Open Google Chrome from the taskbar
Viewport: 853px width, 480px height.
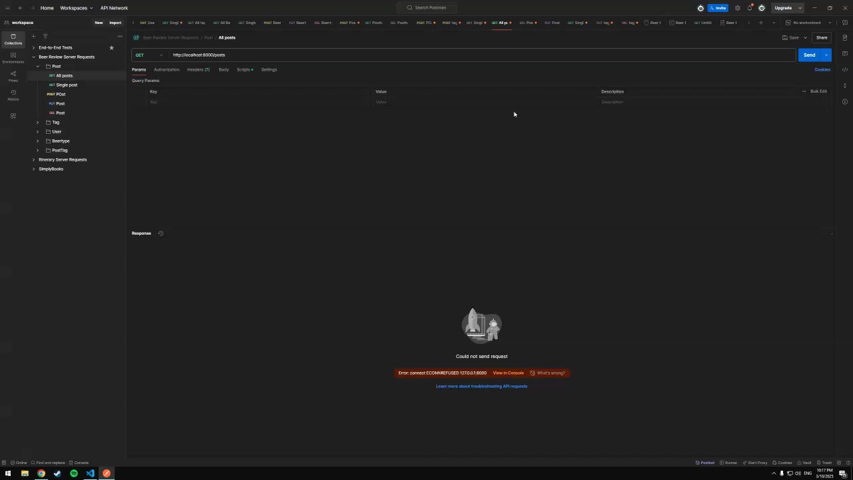click(41, 473)
